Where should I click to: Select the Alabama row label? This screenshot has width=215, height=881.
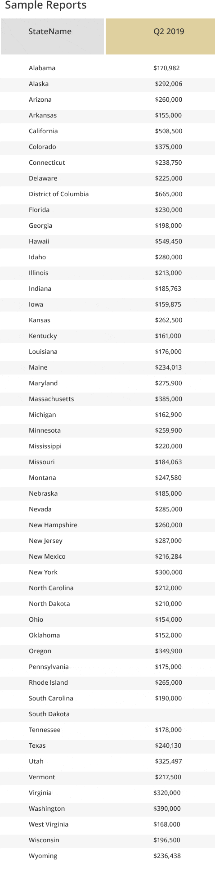coord(42,68)
